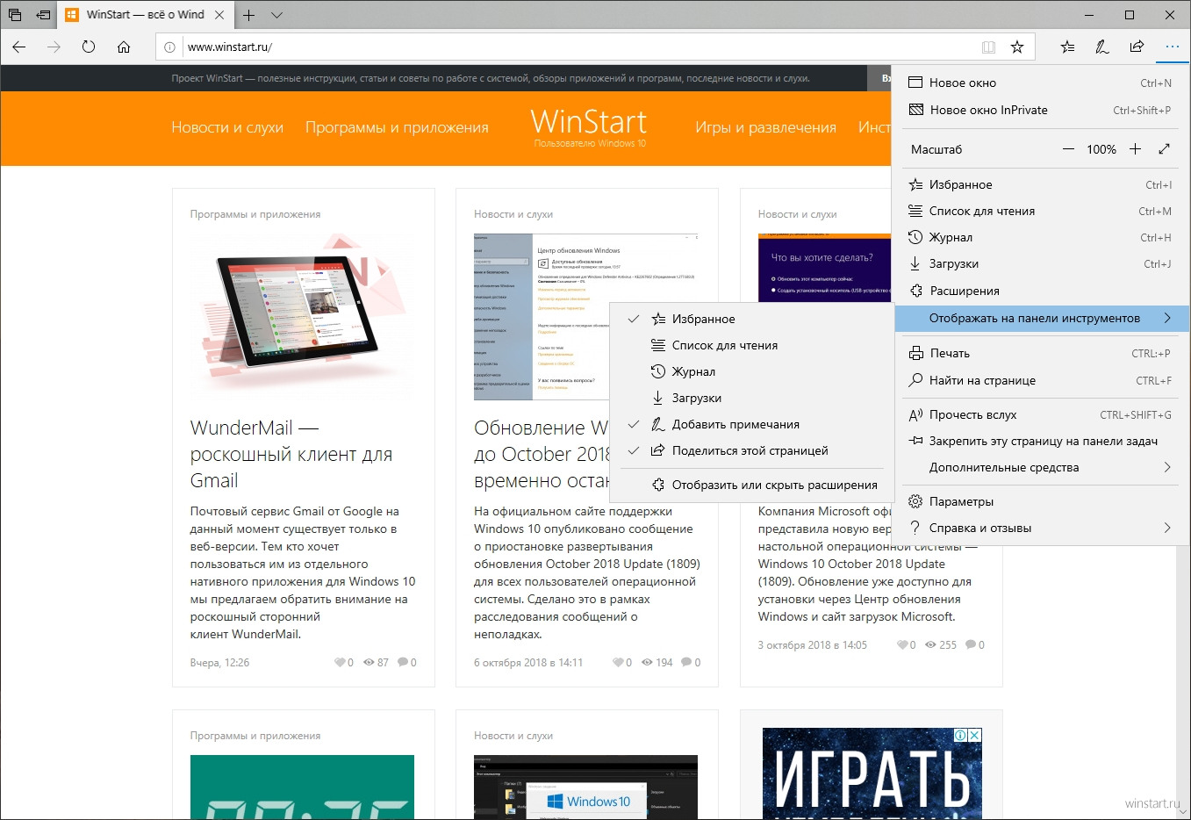Image resolution: width=1191 pixels, height=820 pixels.
Task: Click Программы и приложения label on WunderMail card
Action: [255, 214]
